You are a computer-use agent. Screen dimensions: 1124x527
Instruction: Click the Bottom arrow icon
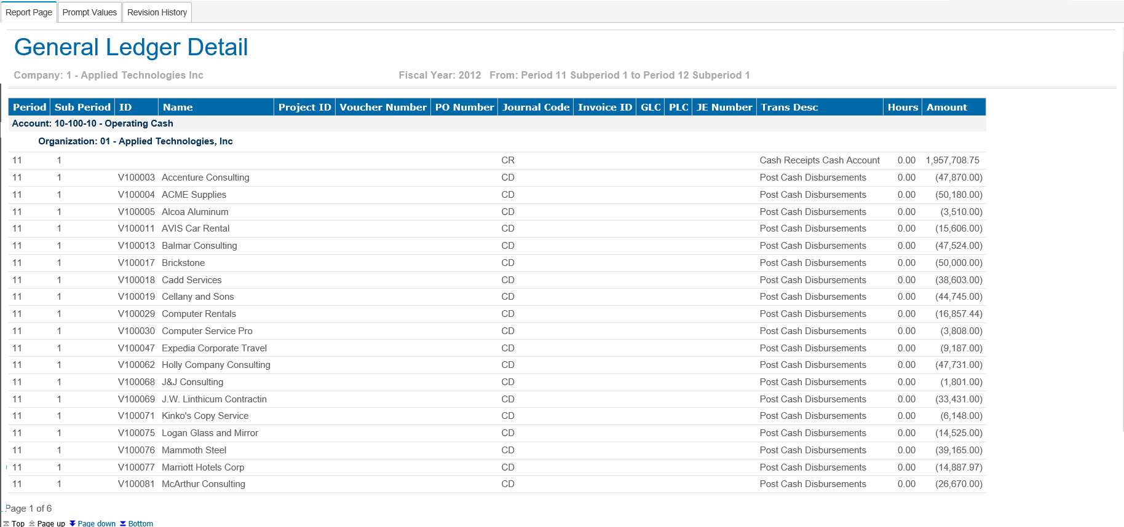(x=123, y=523)
